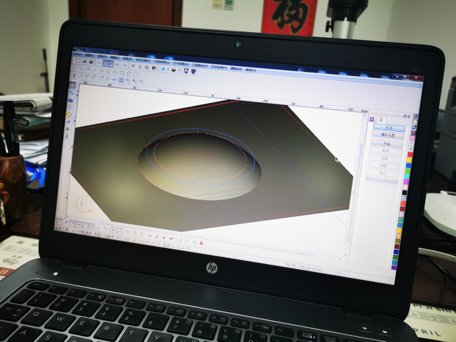Open the 编辑(E) menu

[115, 57]
